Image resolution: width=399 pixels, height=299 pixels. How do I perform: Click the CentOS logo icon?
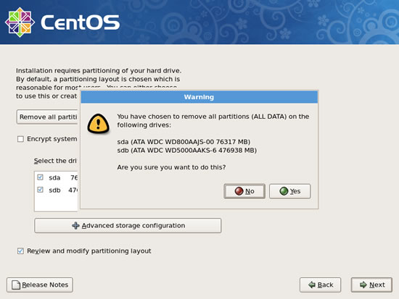(x=20, y=22)
